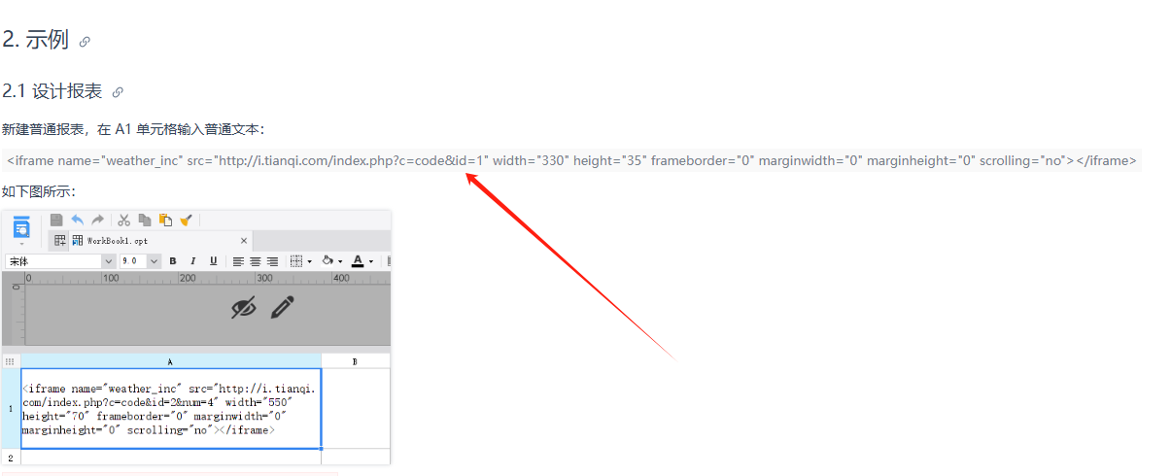
Task: Click the sentence 新建普通报表,在 A1 单元格输入普通文本
Action: tap(133, 129)
